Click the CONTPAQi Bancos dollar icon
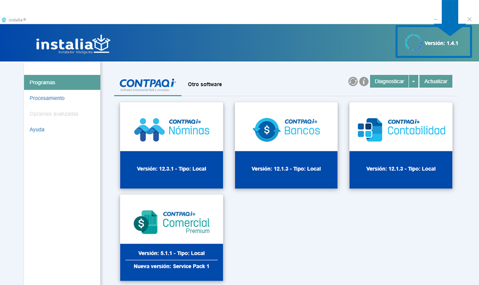Viewport: 479px width, 285px height. 267,130
